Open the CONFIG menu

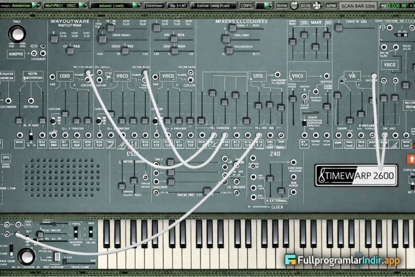(246, 6)
